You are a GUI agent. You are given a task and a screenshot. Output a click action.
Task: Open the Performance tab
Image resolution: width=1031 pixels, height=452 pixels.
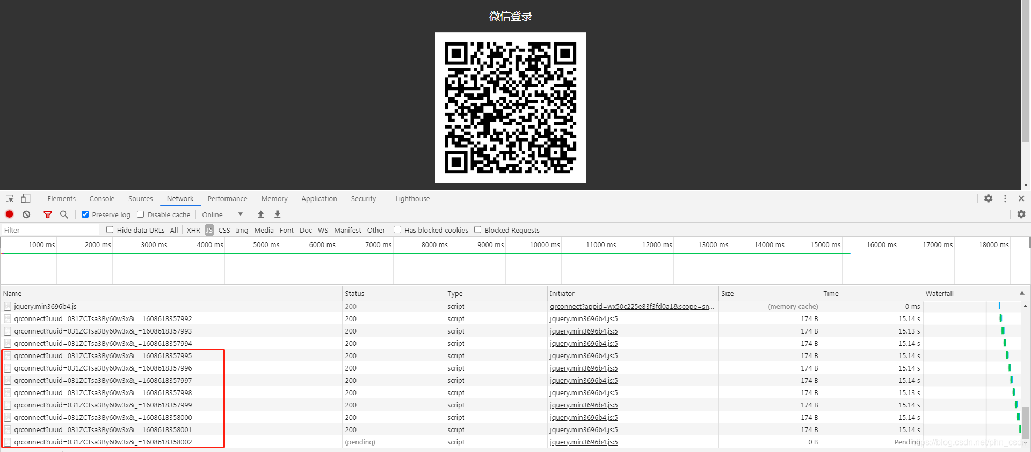(x=228, y=199)
